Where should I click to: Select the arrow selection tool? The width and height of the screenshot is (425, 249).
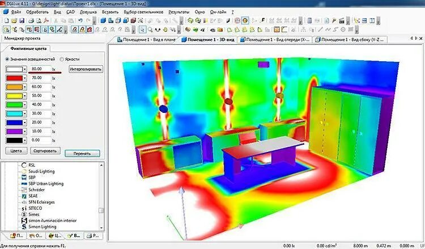[143, 29]
